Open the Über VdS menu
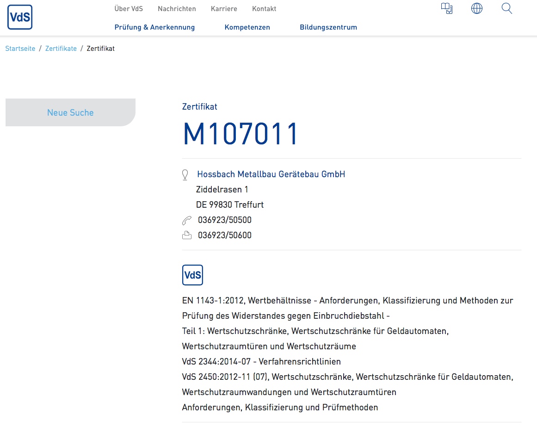Screen dimensions: 537x427 click(129, 9)
